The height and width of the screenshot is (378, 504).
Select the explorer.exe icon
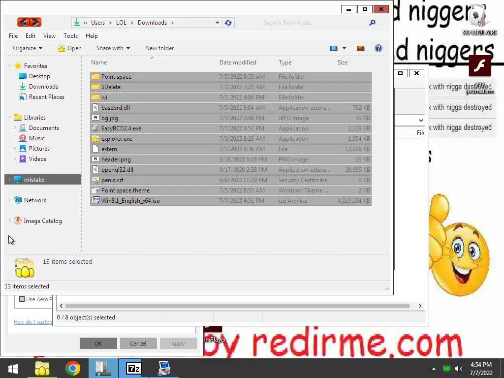pos(95,138)
